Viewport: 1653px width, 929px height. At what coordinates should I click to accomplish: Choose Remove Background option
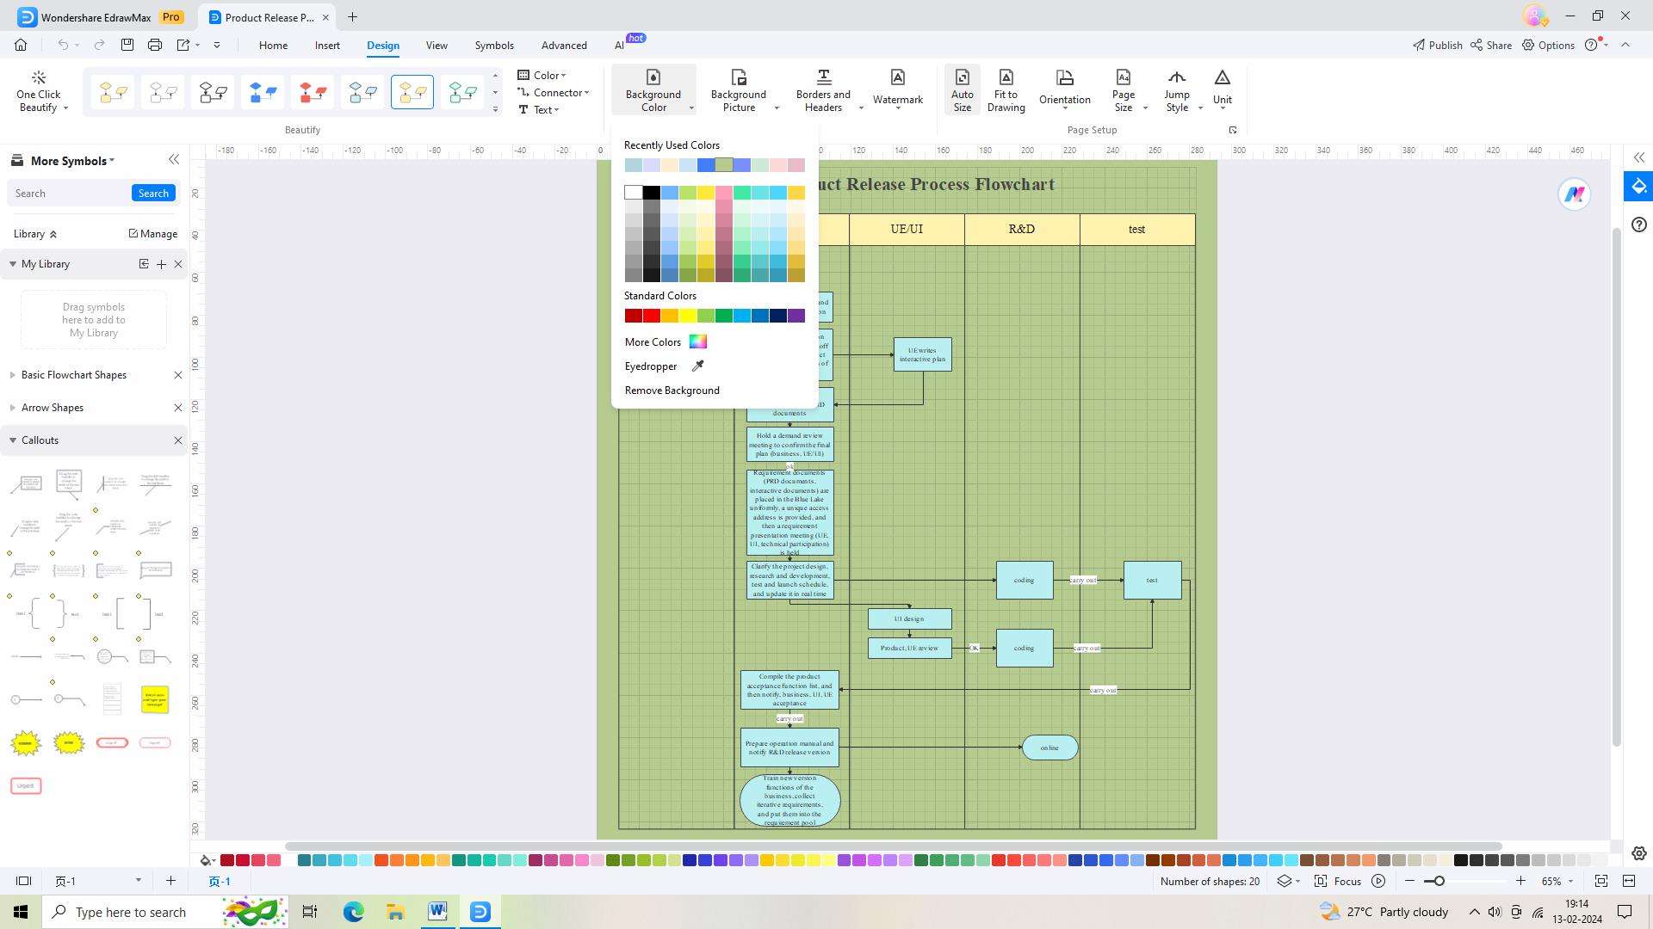(x=672, y=391)
